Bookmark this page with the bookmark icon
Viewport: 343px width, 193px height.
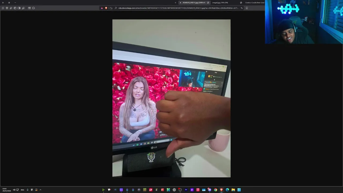pyautogui.click(x=247, y=8)
